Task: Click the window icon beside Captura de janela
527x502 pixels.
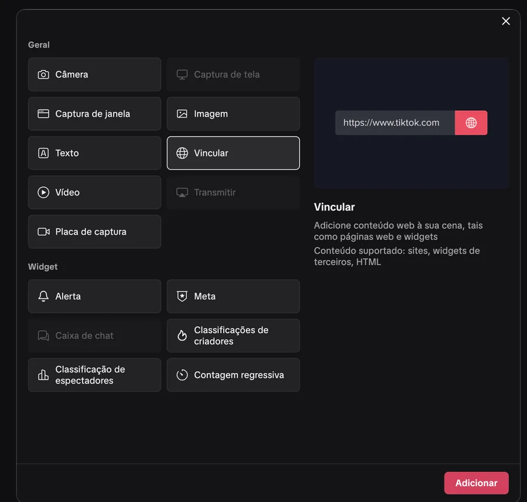Action: click(x=43, y=114)
